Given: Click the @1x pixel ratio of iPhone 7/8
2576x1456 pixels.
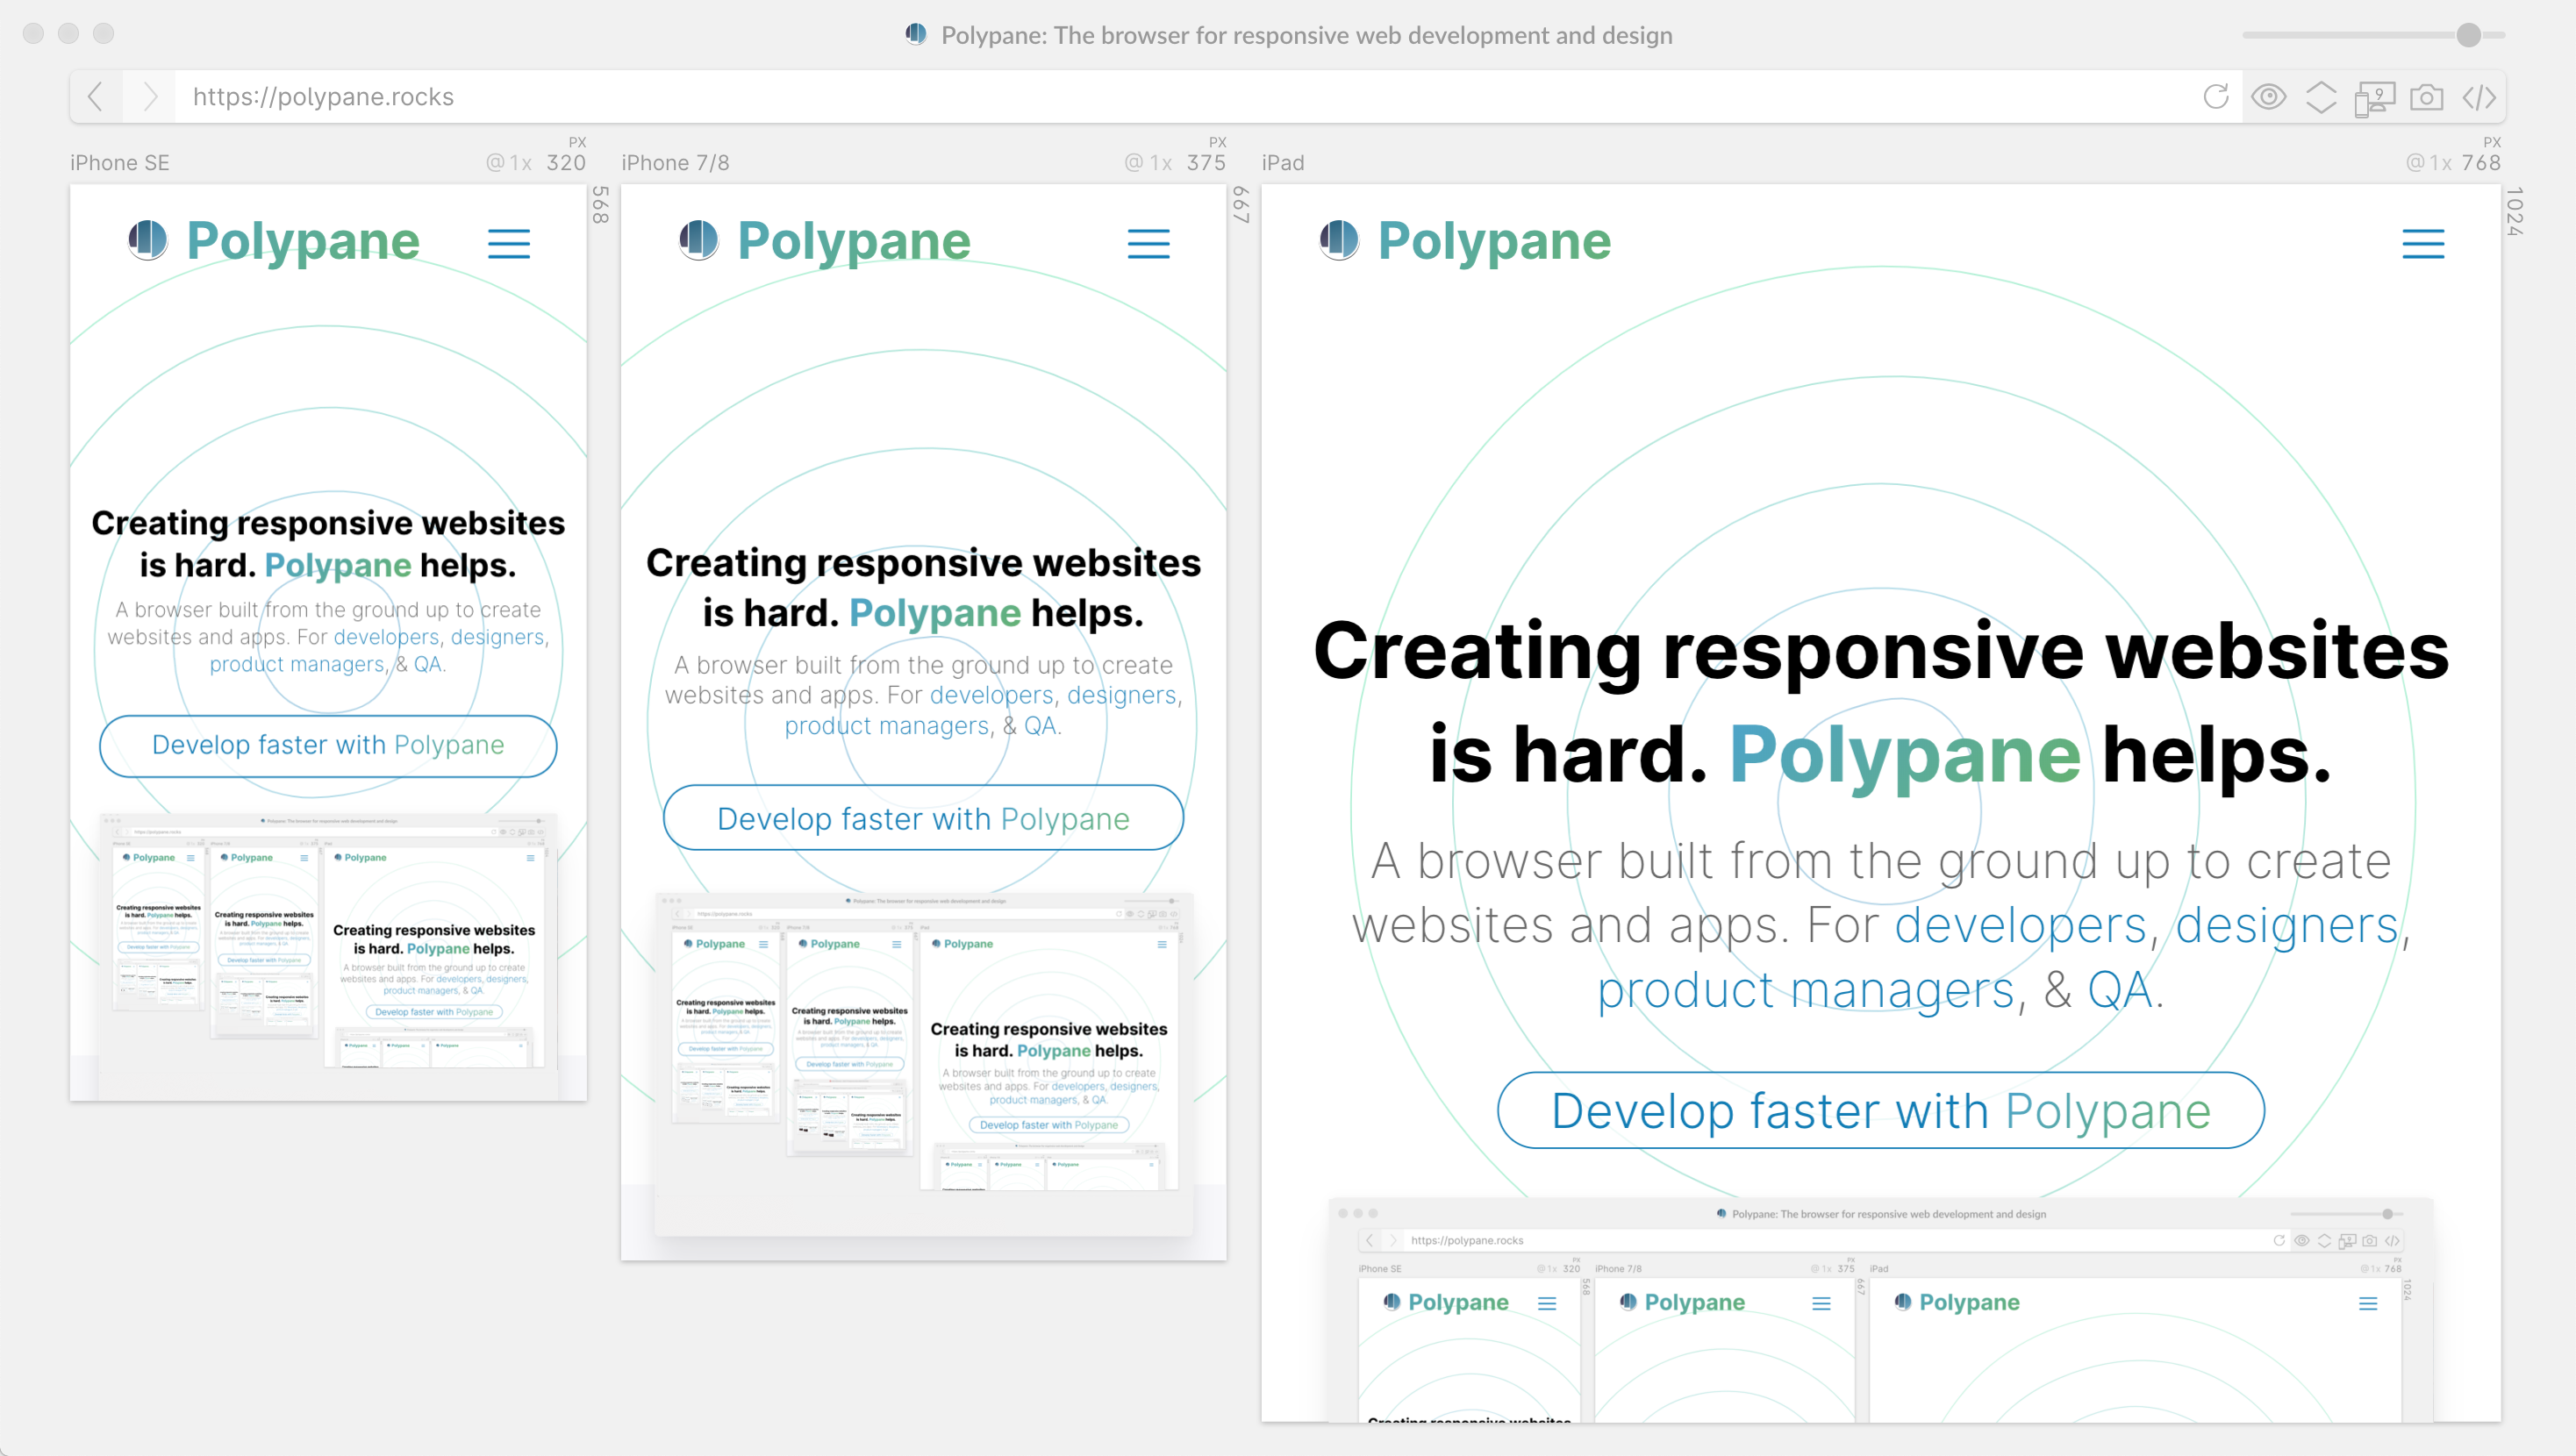Looking at the screenshot, I should tap(1148, 163).
